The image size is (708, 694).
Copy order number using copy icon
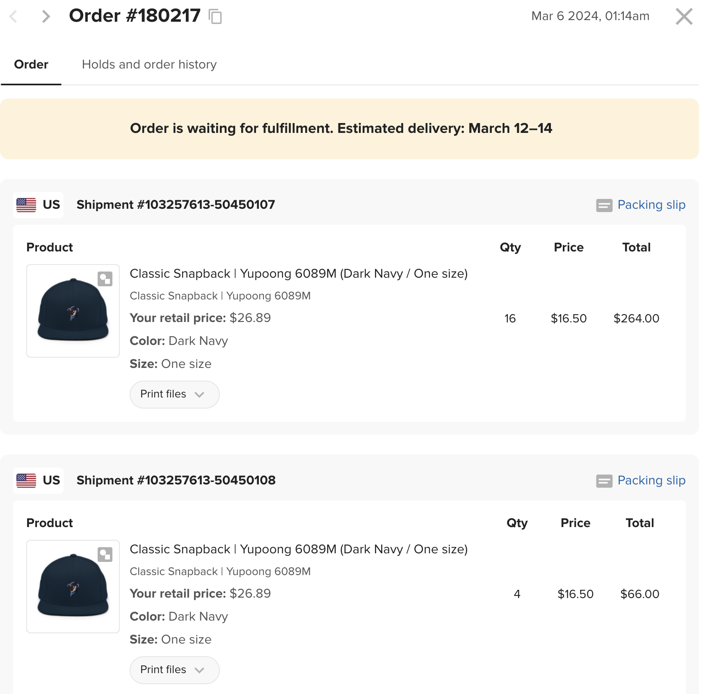coord(215,17)
